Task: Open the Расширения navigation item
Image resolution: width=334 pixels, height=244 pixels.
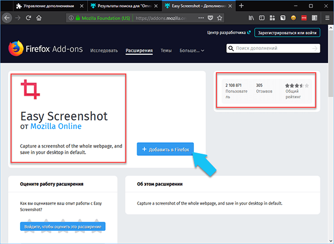Action: point(139,50)
